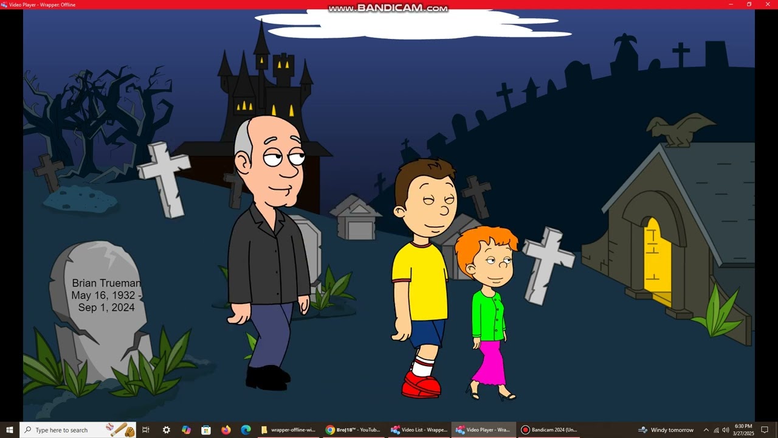Switch to the wrapper-offline File Explorer window

288,430
